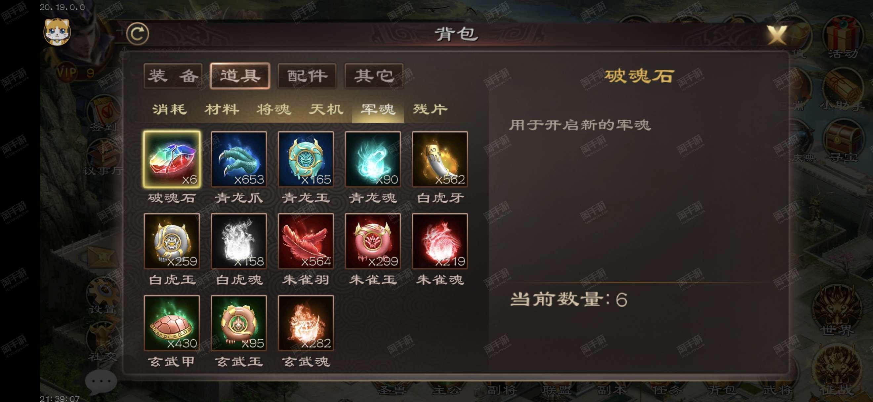Select the 青龙爪 item icon
This screenshot has width=873, height=402.
tap(238, 159)
